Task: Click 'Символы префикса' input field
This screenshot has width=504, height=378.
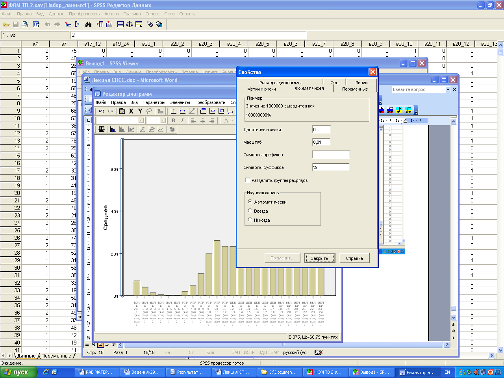Action: (331, 155)
